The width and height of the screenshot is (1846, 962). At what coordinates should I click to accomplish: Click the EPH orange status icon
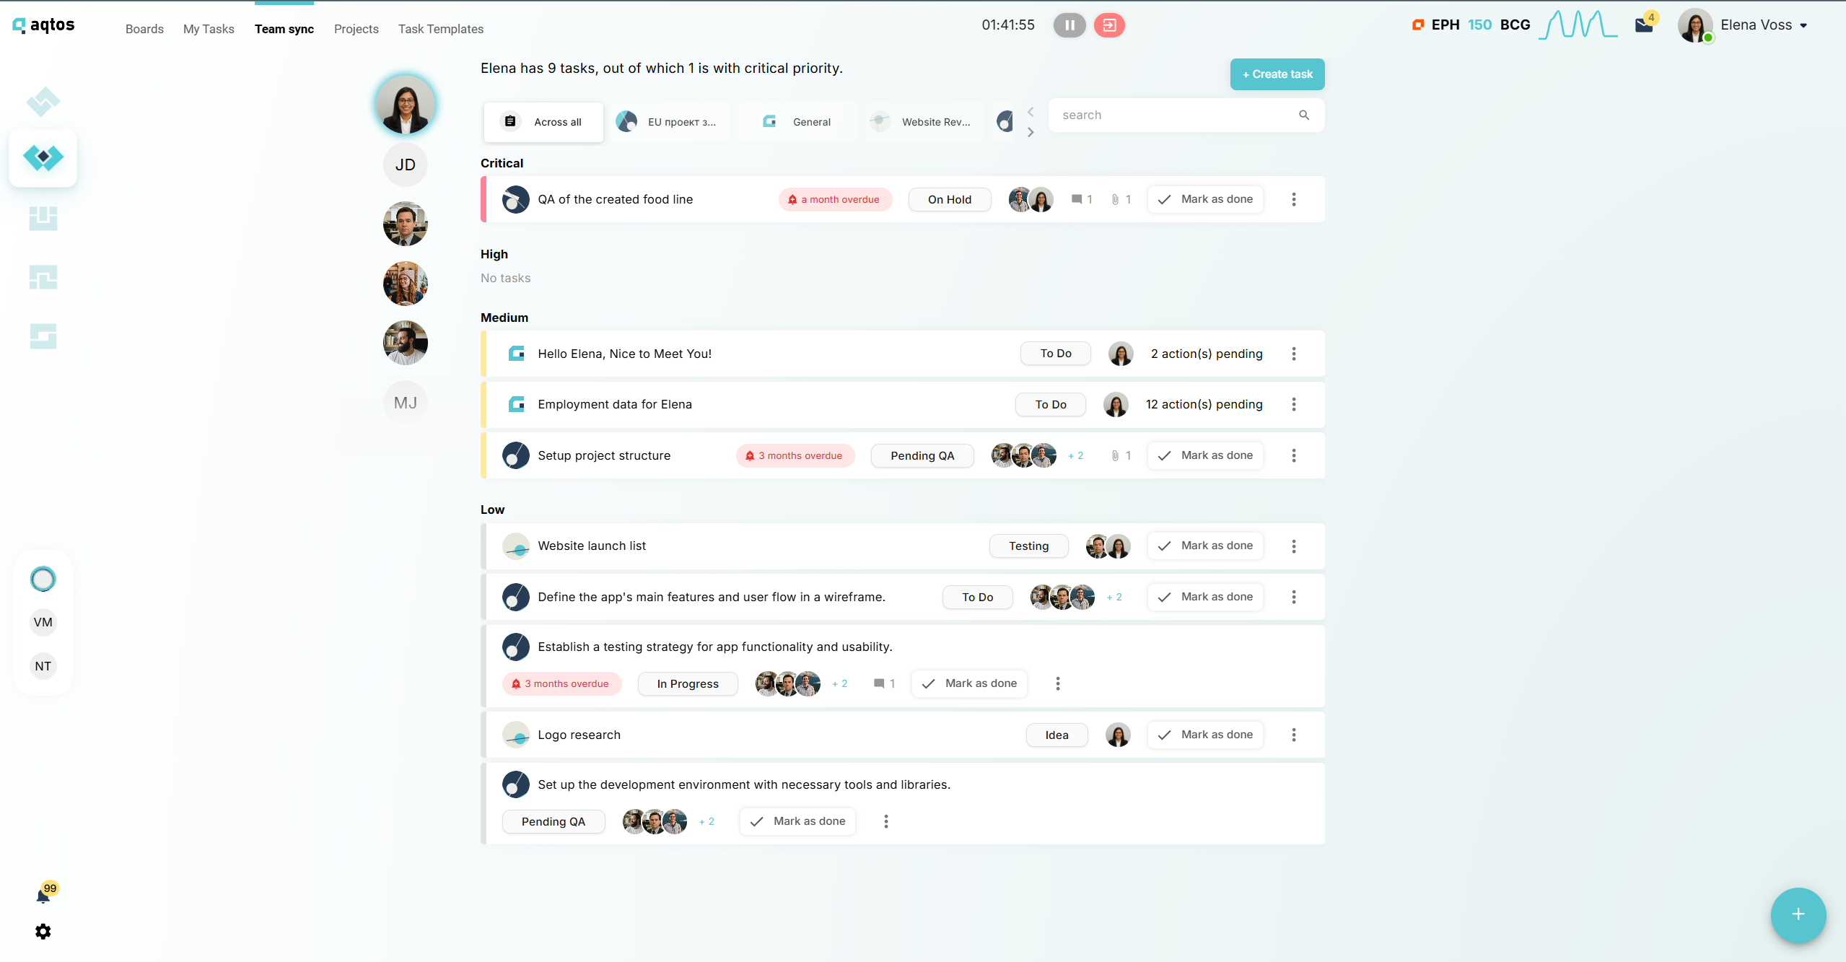(1417, 25)
